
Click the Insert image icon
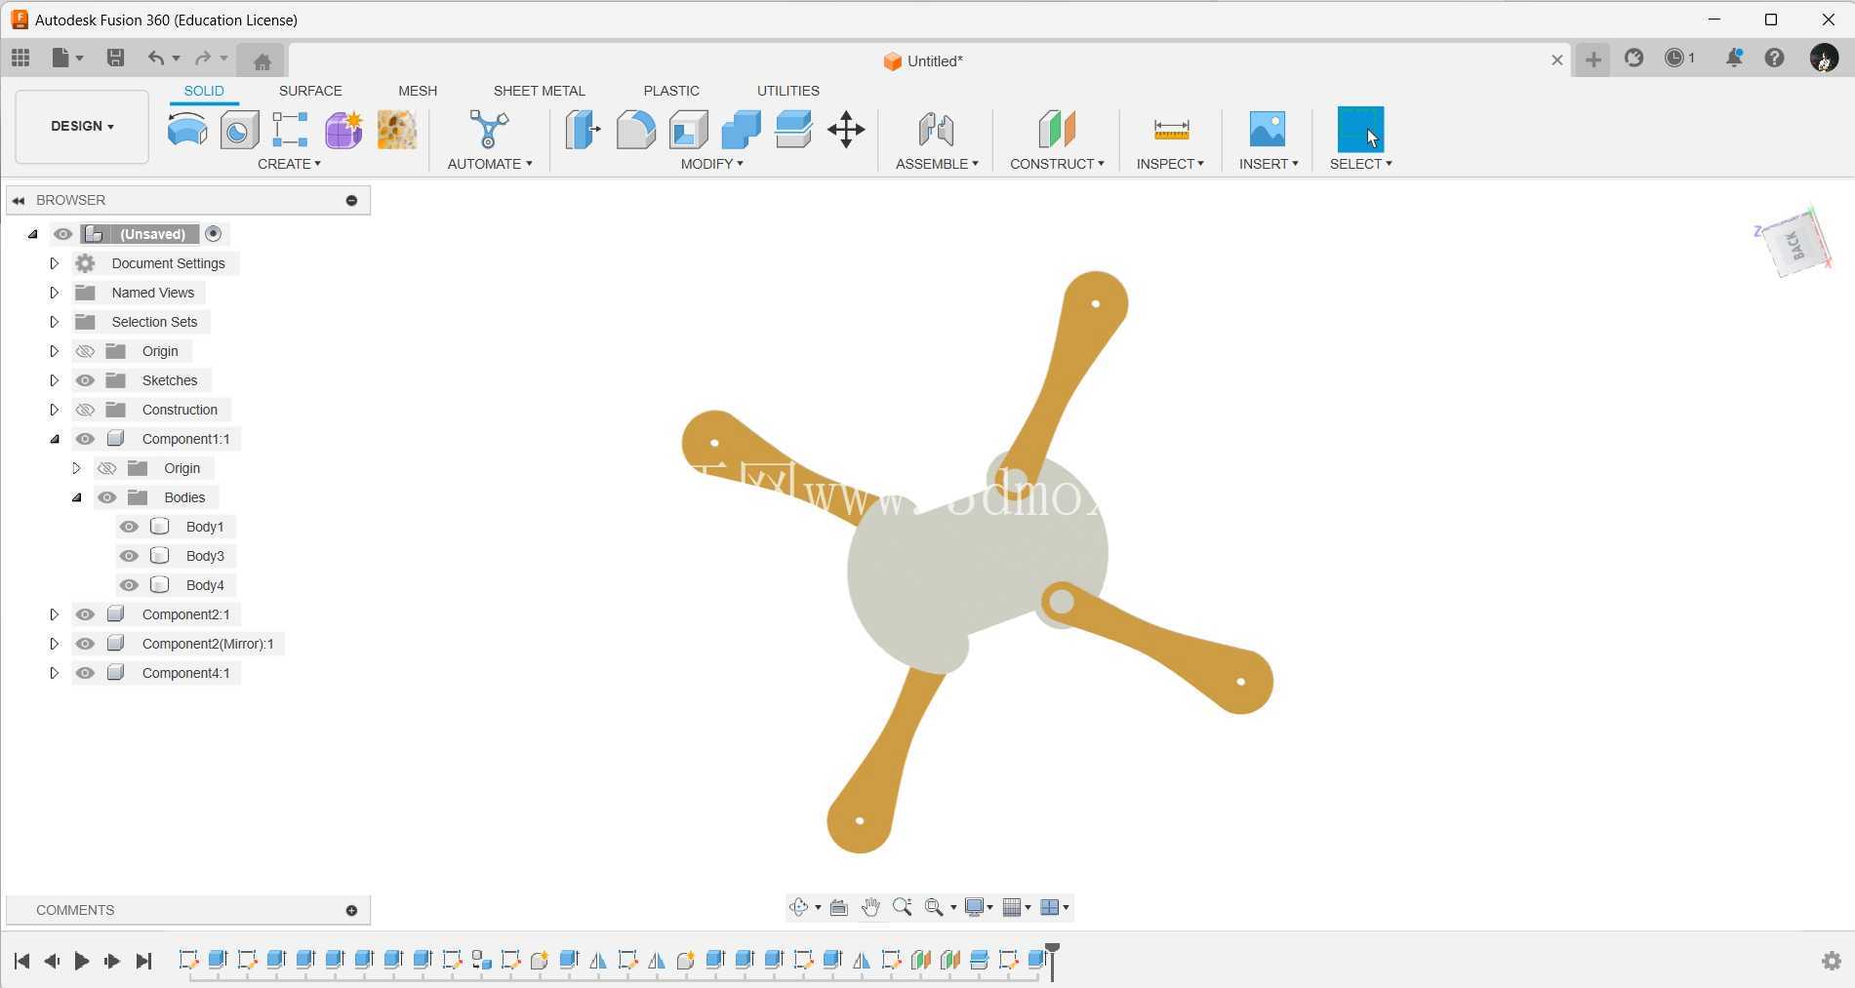1268,129
